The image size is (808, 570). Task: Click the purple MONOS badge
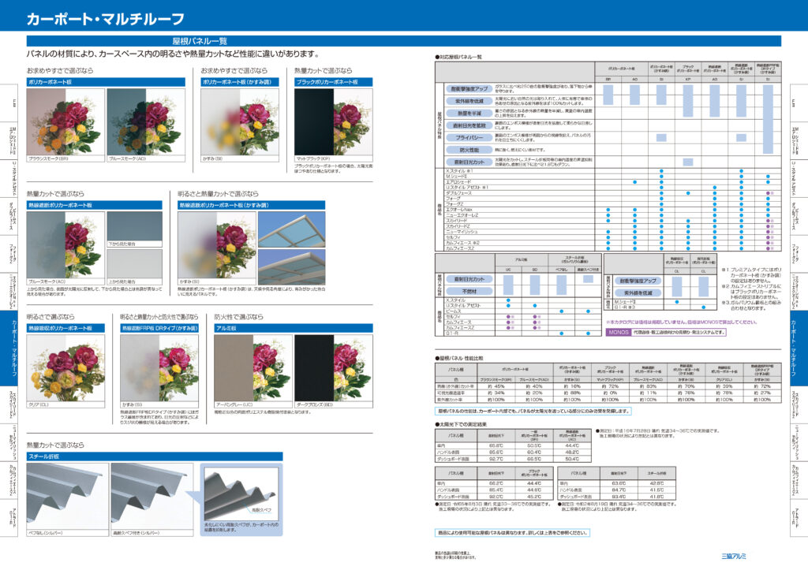coord(619,333)
